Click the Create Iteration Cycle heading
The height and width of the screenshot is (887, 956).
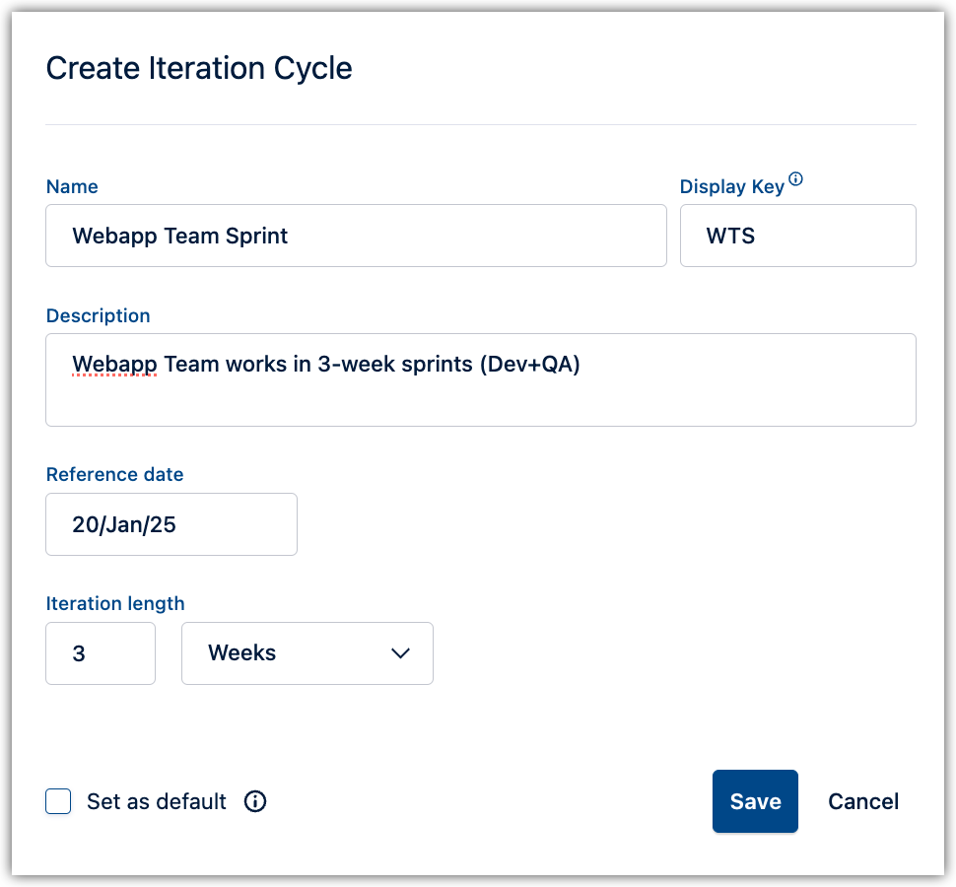point(198,67)
